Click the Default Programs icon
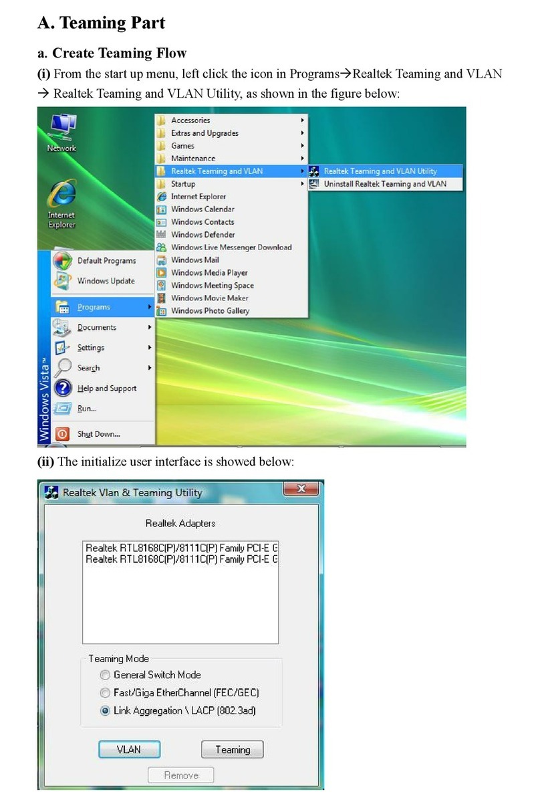This screenshot has height=806, width=540. pyautogui.click(x=62, y=261)
